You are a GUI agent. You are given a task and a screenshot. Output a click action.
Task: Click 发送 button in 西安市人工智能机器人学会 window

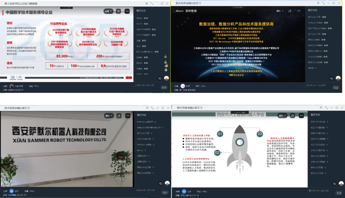coord(339,193)
